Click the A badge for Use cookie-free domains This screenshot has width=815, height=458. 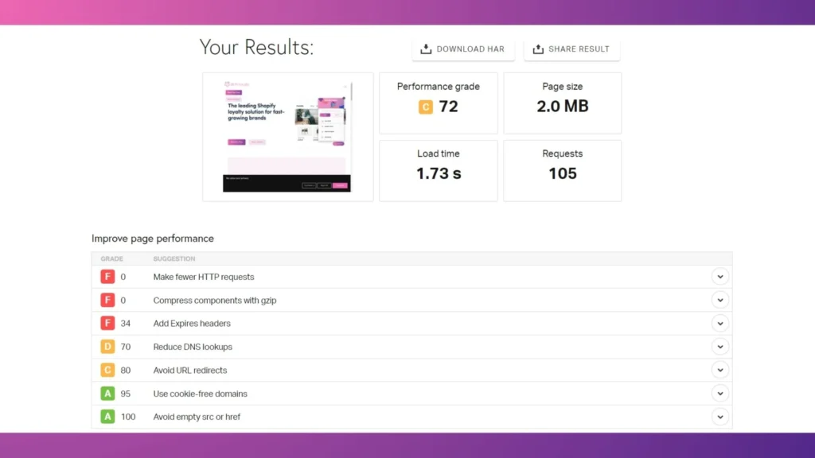107,393
